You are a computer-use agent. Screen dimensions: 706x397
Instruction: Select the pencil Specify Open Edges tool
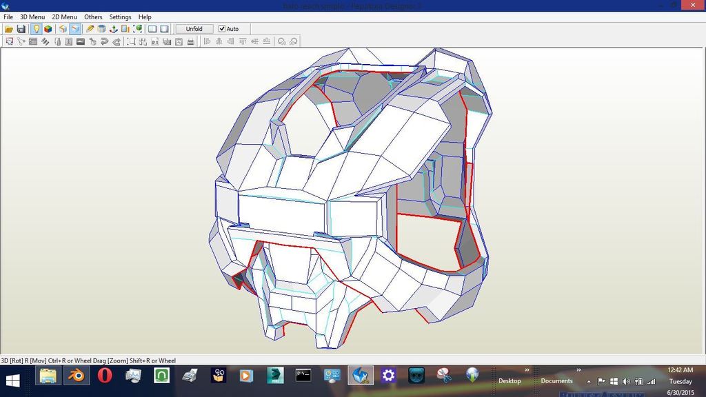(x=90, y=29)
